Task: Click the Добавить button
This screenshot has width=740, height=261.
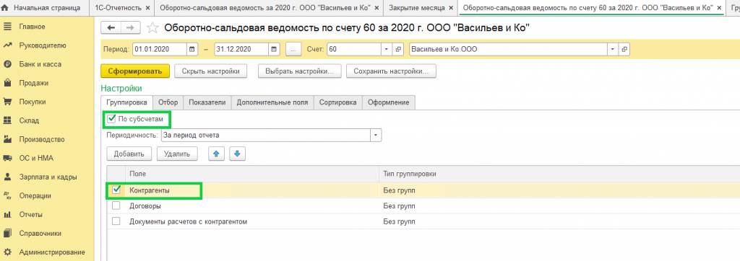Action: [x=129, y=154]
